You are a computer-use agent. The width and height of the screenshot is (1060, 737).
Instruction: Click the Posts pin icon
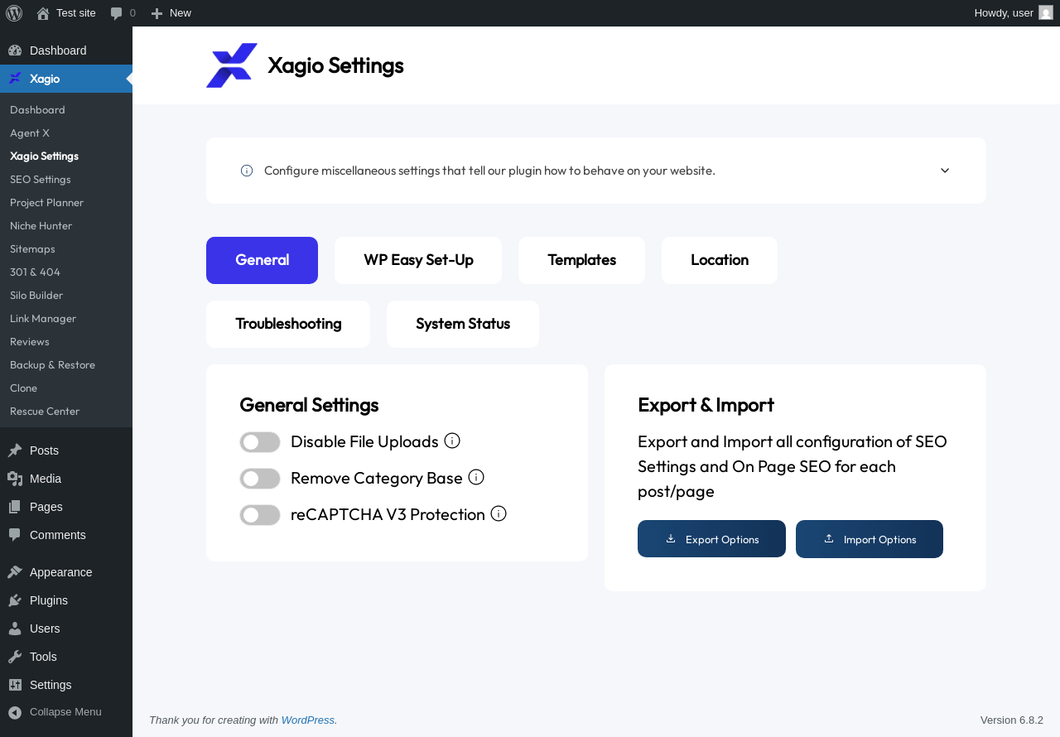click(x=15, y=450)
